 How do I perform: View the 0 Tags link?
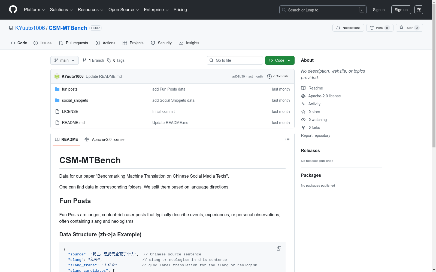point(116,60)
